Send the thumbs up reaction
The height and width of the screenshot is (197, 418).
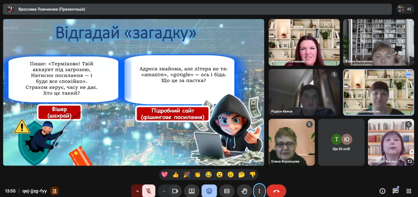point(176,175)
